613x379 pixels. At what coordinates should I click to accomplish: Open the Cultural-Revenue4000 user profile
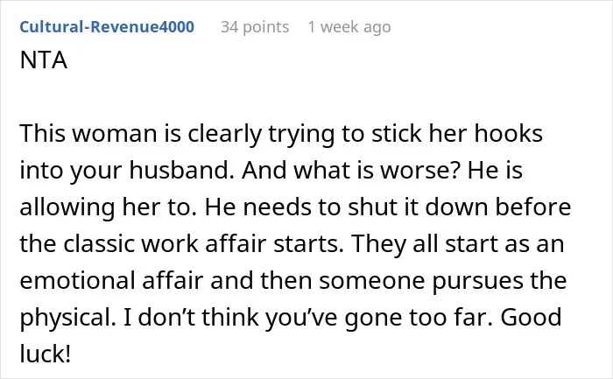(x=107, y=27)
